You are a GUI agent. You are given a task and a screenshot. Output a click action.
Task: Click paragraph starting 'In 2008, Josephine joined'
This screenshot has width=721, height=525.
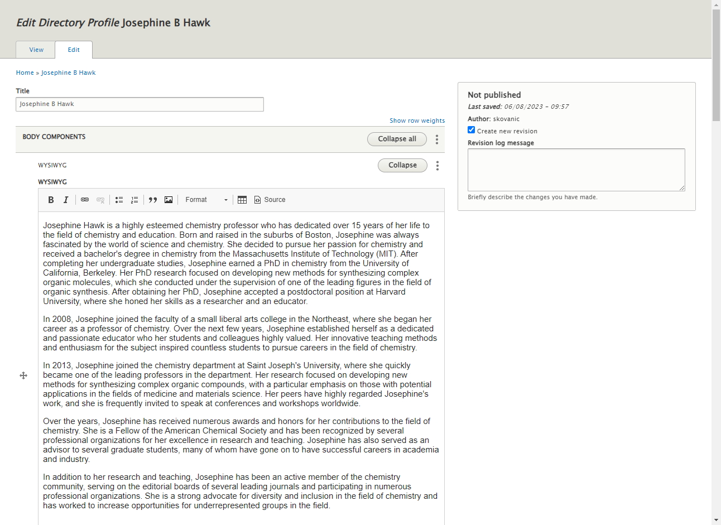point(240,334)
